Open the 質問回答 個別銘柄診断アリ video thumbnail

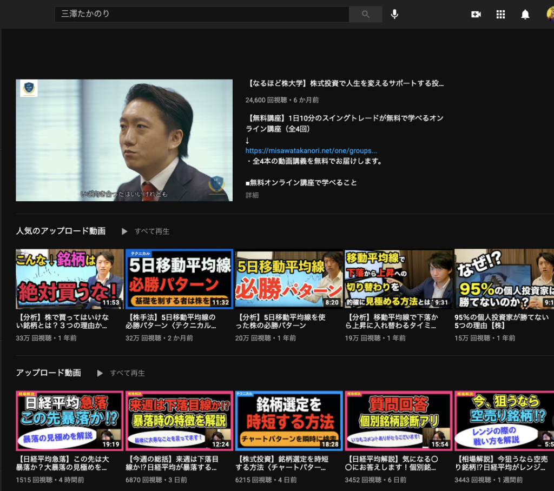(398, 421)
